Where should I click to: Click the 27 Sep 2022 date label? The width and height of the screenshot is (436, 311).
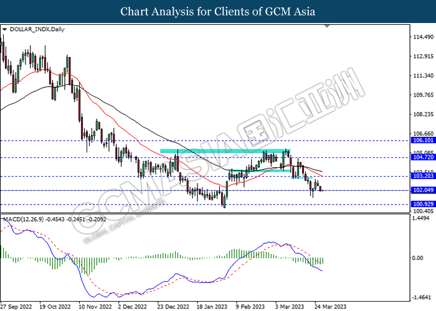click(x=16, y=307)
